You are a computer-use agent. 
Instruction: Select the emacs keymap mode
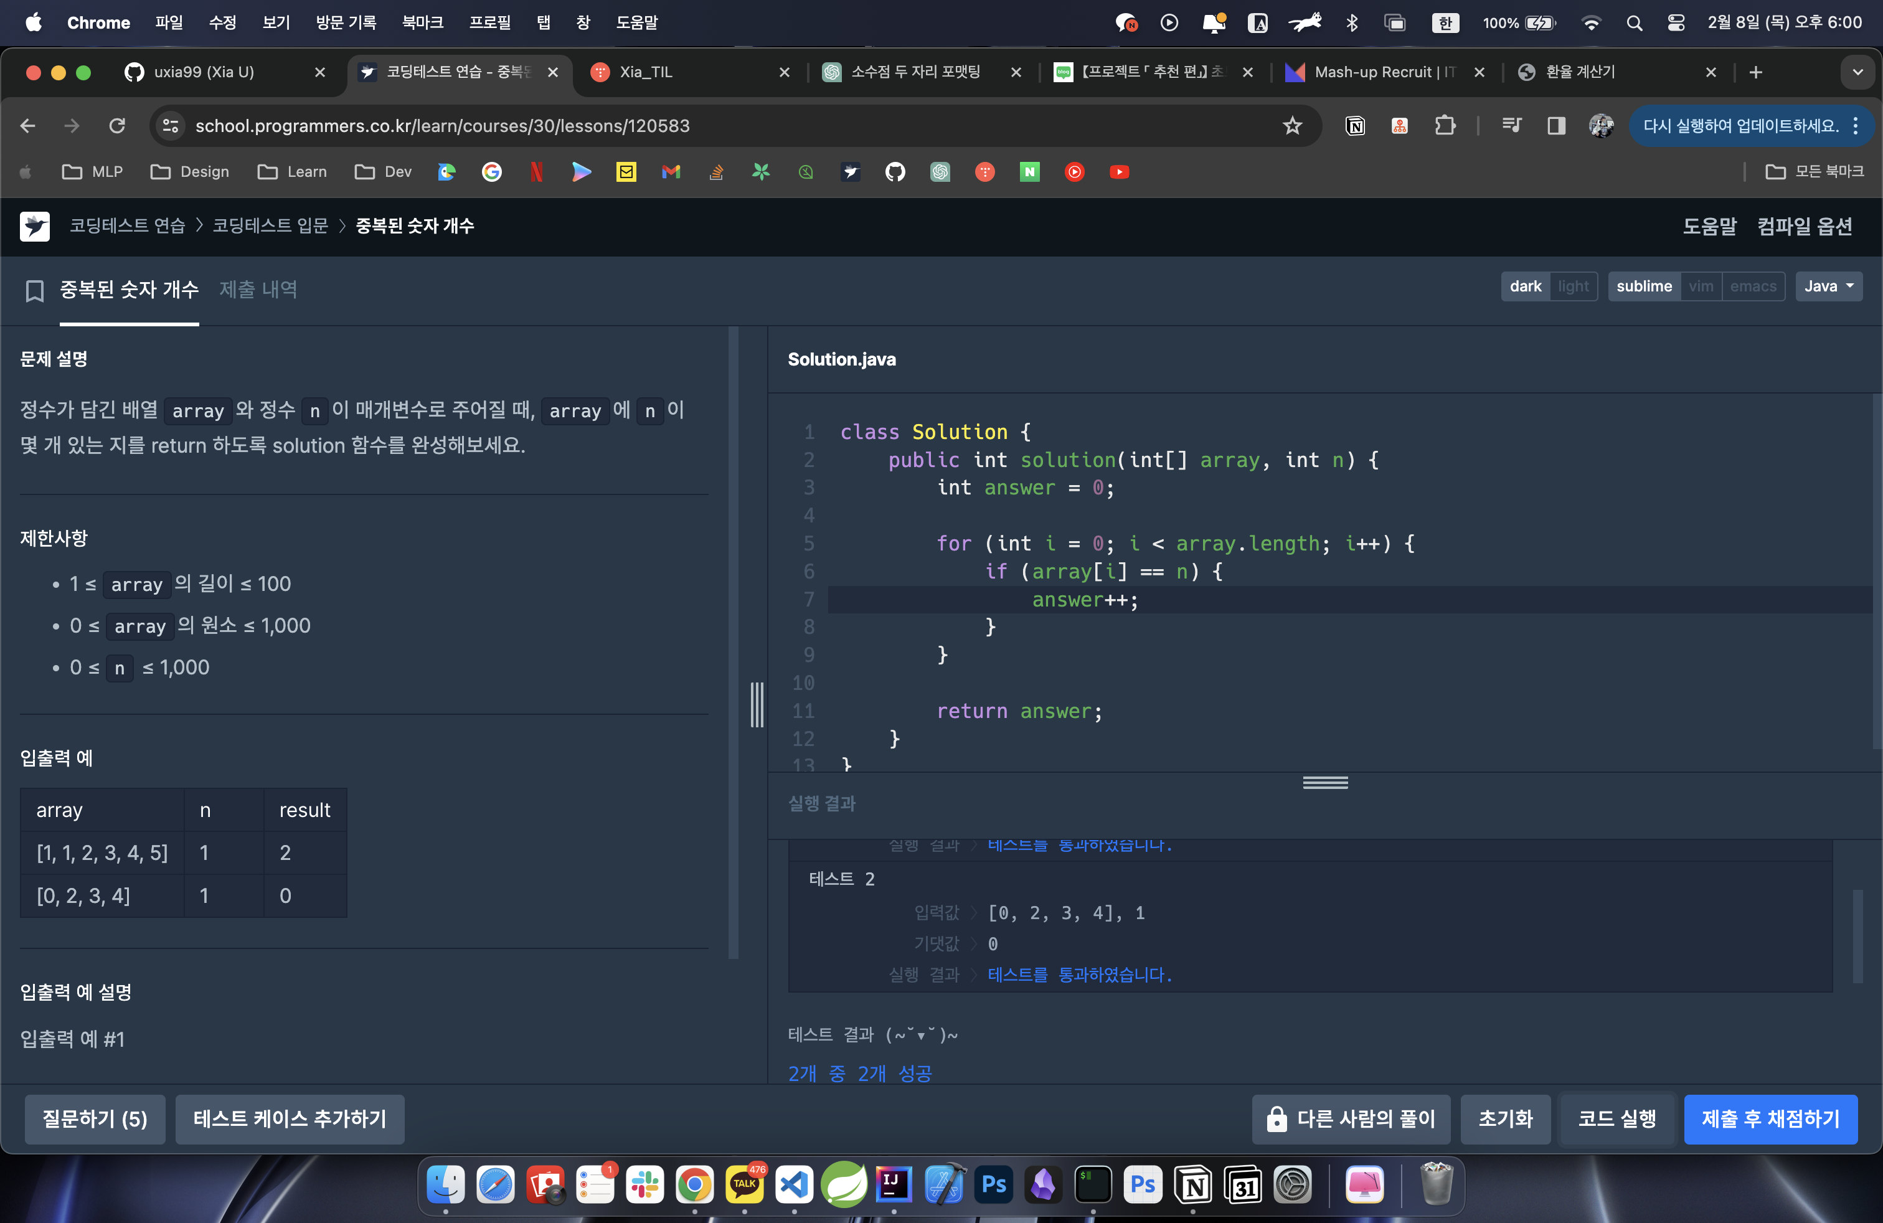tap(1752, 286)
